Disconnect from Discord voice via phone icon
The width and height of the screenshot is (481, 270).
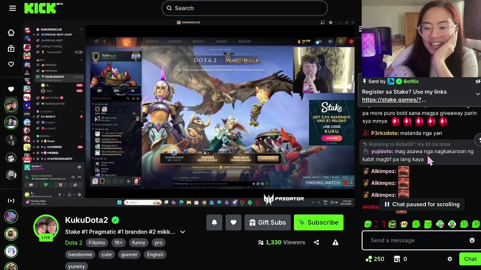tap(79, 177)
